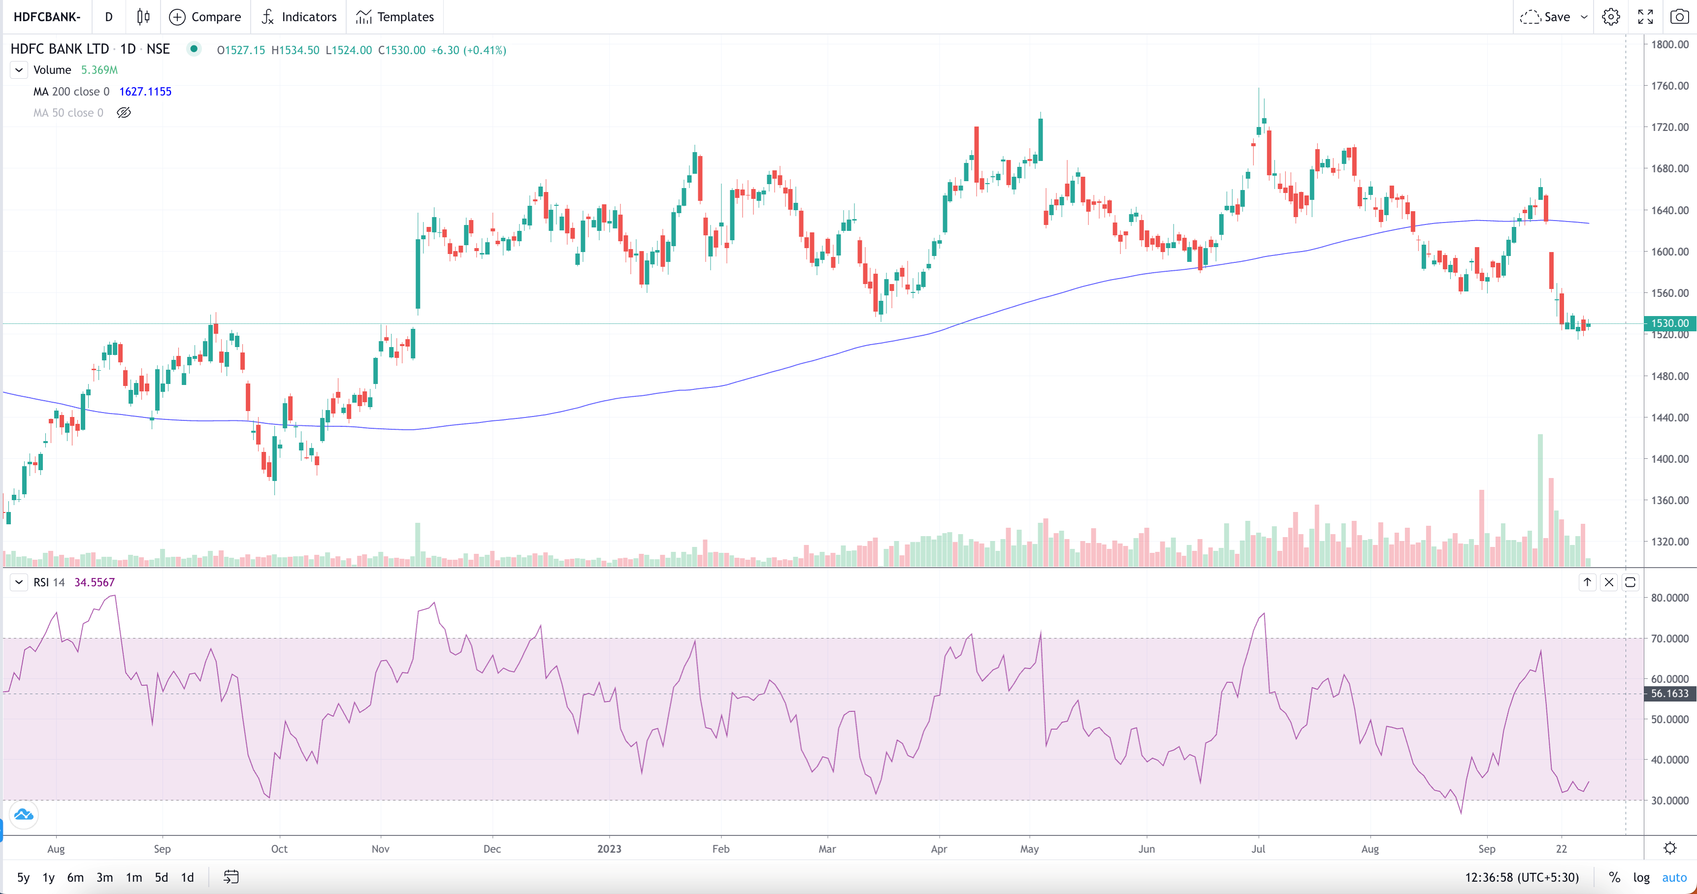Toggle percent scale mode
1697x894 pixels.
pyautogui.click(x=1614, y=877)
